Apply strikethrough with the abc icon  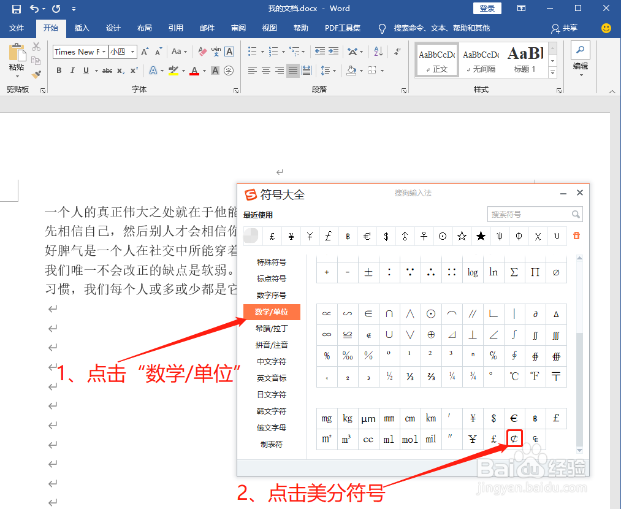point(107,71)
